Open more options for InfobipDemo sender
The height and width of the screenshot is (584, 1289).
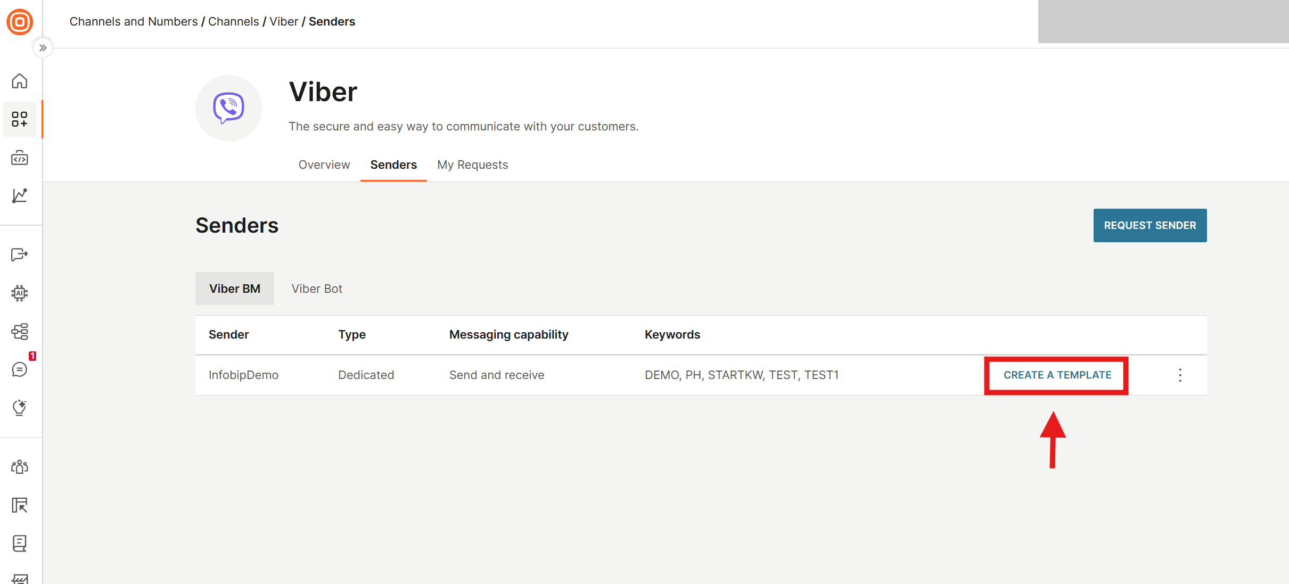tap(1180, 375)
